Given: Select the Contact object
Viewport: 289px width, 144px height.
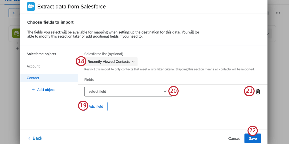Looking at the screenshot, I should tap(33, 78).
